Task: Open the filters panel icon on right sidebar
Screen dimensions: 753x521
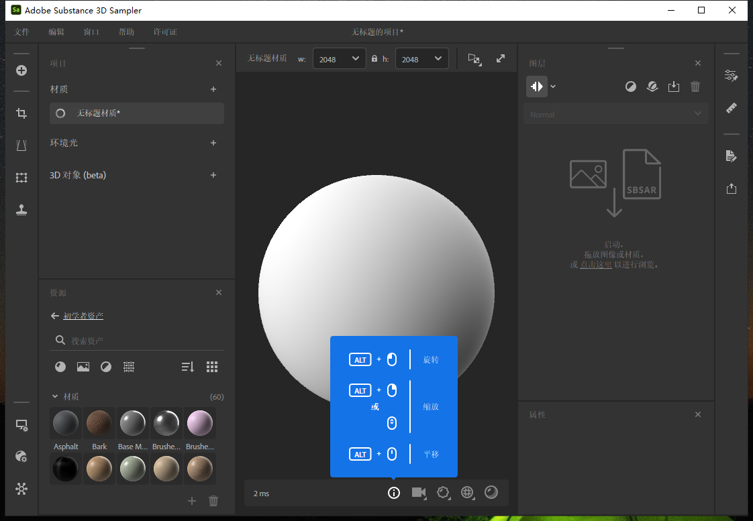Action: (x=731, y=76)
